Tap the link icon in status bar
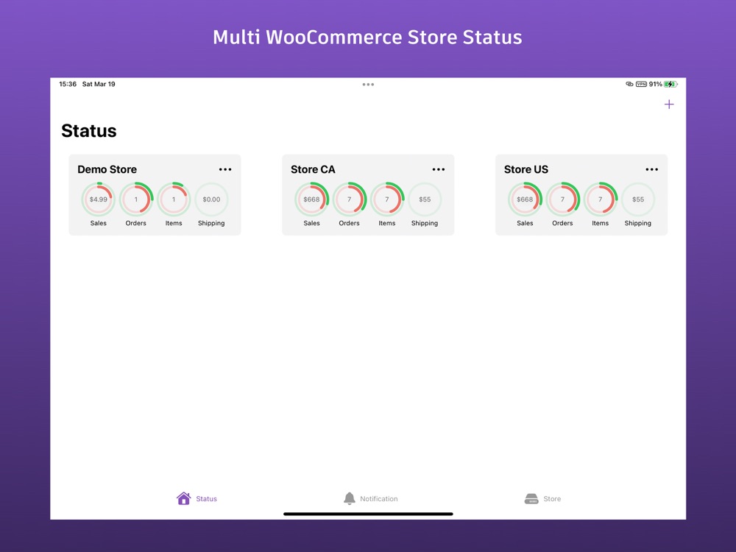This screenshot has width=736, height=552. tap(629, 84)
